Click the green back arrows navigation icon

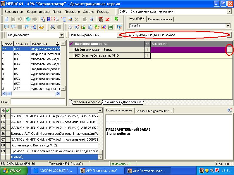(x=28, y=19)
